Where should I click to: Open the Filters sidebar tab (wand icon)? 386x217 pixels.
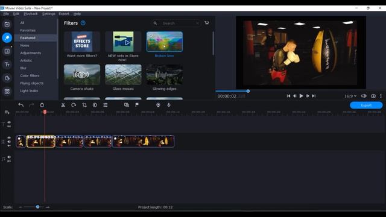[x=7, y=37]
